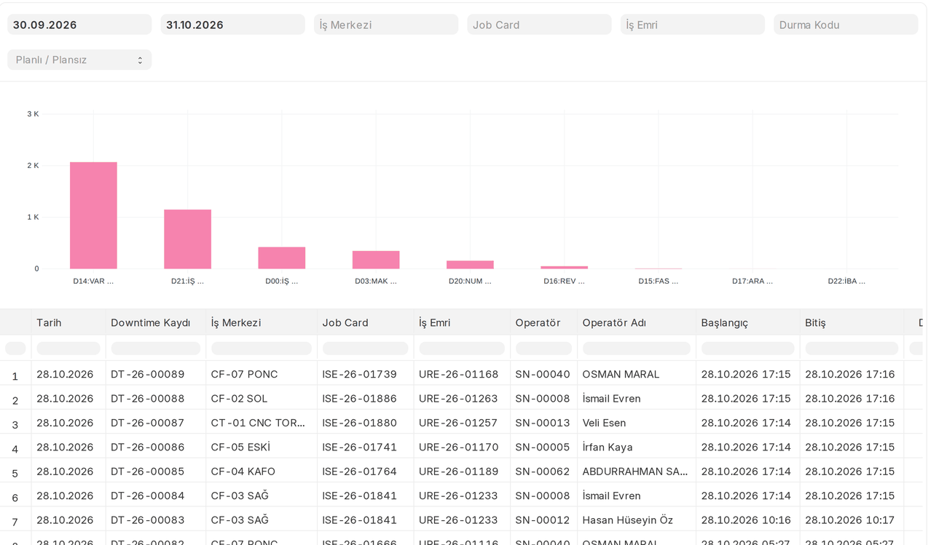
Task: Click the D14:VAR bar in the chart
Action: click(93, 215)
